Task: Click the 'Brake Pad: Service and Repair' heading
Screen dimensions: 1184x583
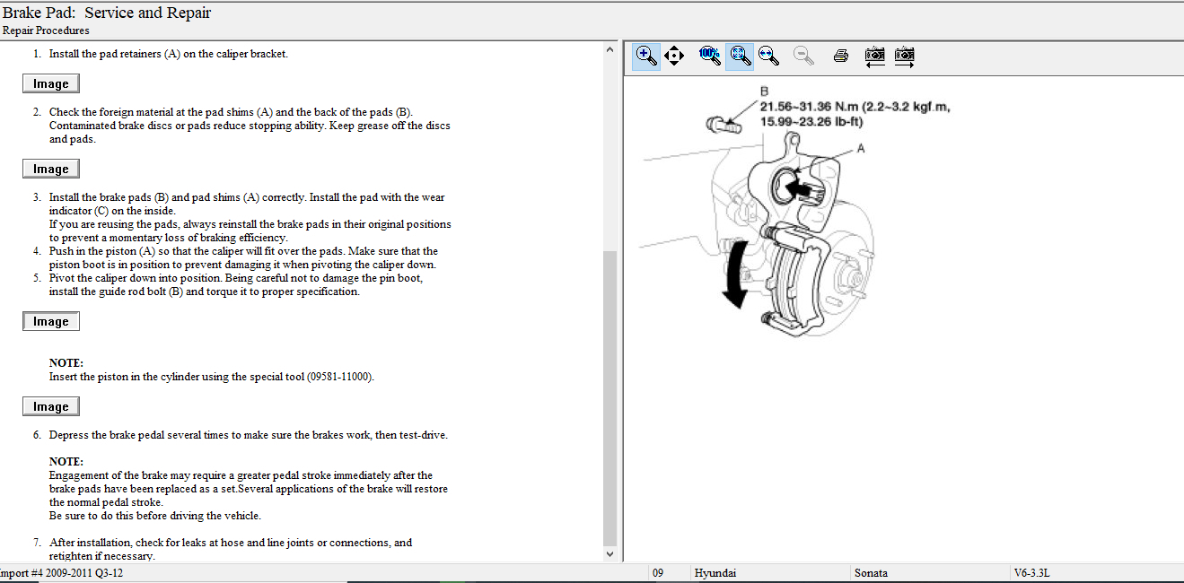Action: 108,13
